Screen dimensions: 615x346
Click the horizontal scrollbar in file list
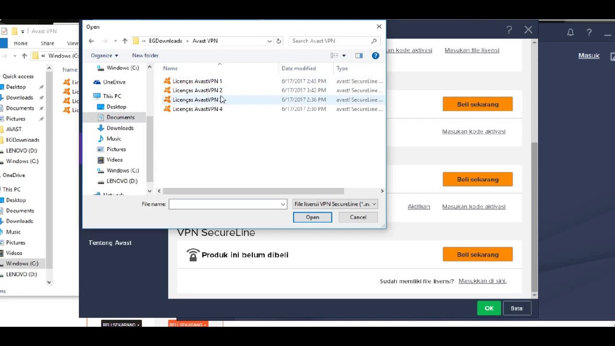click(254, 191)
